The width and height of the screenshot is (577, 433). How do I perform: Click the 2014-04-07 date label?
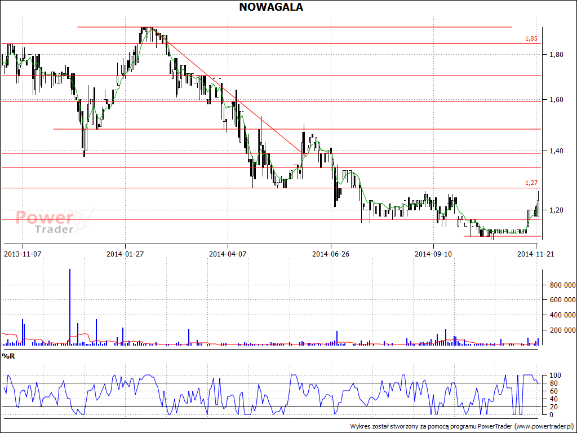click(x=228, y=254)
